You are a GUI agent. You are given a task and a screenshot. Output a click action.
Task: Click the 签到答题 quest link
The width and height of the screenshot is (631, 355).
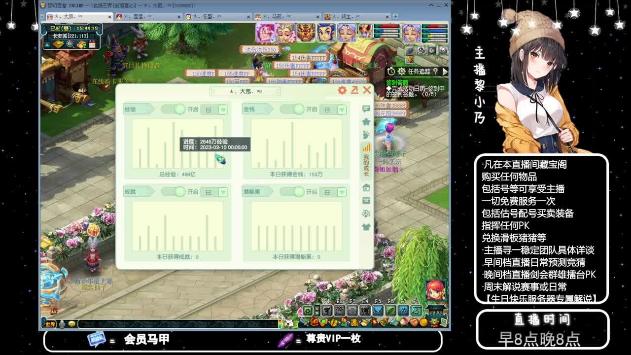coord(396,82)
